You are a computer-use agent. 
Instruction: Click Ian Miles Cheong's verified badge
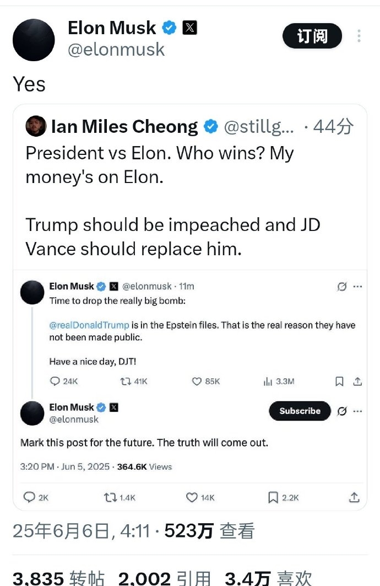210,127
